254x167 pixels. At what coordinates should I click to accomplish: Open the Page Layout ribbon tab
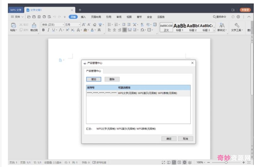coord(96,17)
